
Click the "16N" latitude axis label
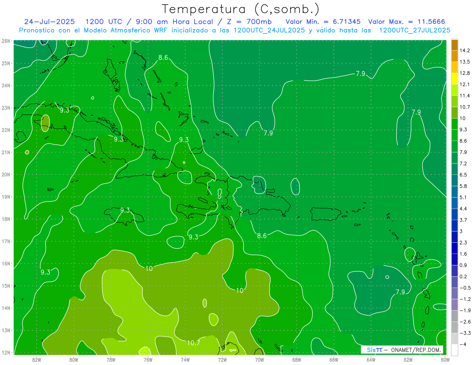6,263
